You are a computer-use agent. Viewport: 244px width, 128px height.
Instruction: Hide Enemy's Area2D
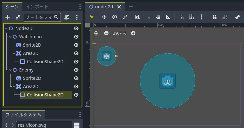click(76, 87)
